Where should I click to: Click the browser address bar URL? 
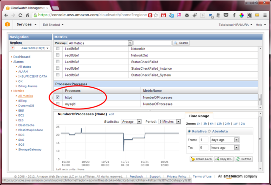(92, 15)
